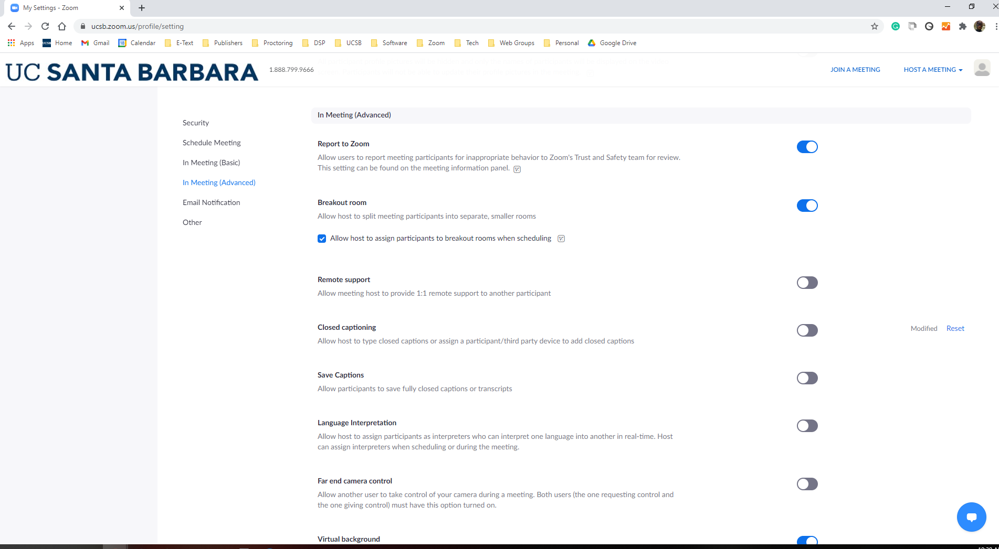
Task: Click UC Santa Barbara logo
Action: (132, 72)
